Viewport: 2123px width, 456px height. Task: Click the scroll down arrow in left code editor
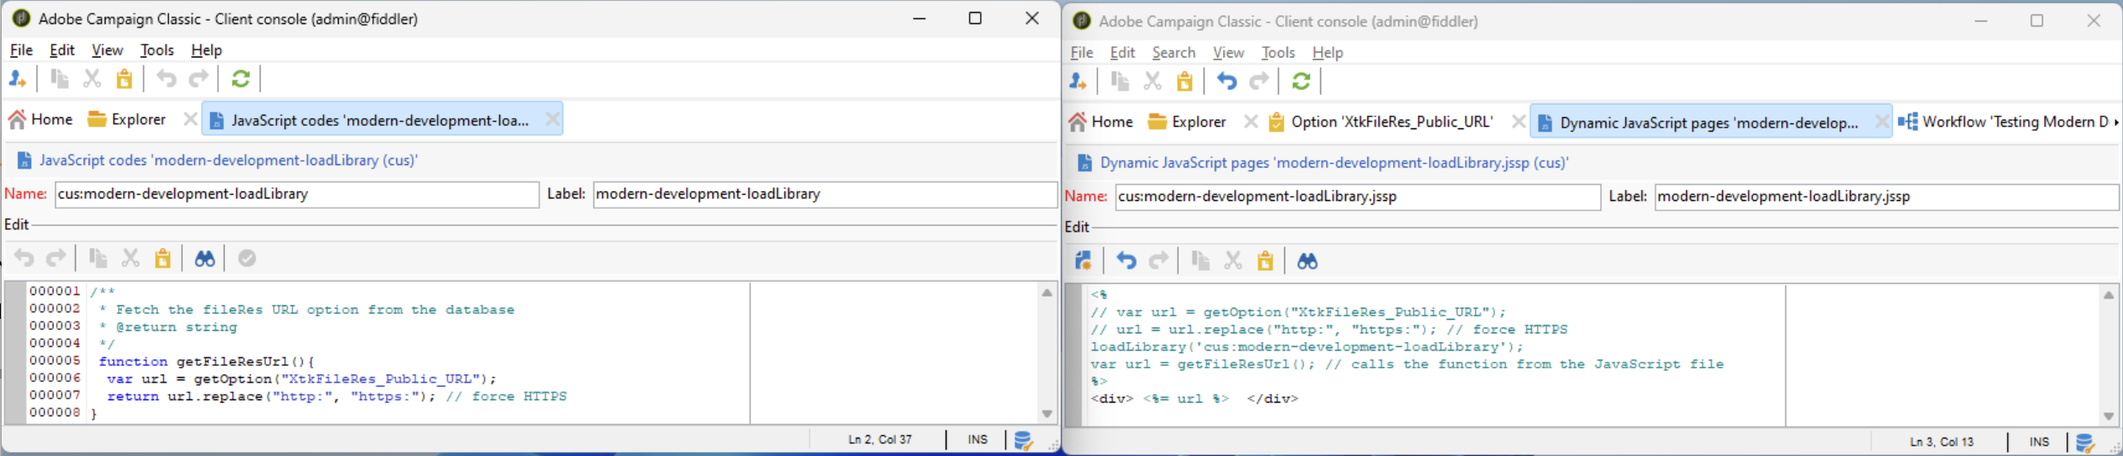click(x=1046, y=414)
